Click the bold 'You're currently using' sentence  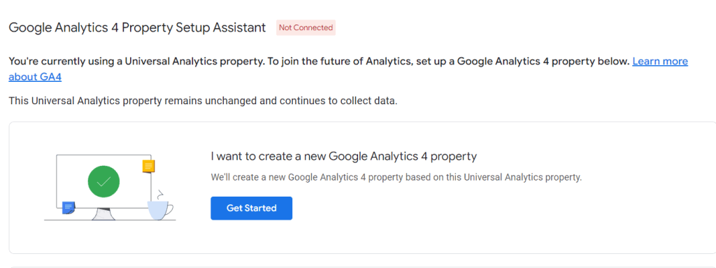[319, 62]
